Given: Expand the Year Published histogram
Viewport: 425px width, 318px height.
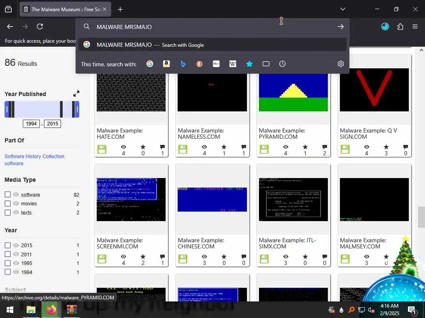Looking at the screenshot, I should (x=76, y=94).
